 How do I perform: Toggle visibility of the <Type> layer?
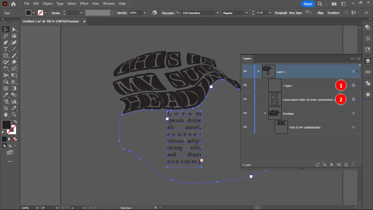point(245,85)
